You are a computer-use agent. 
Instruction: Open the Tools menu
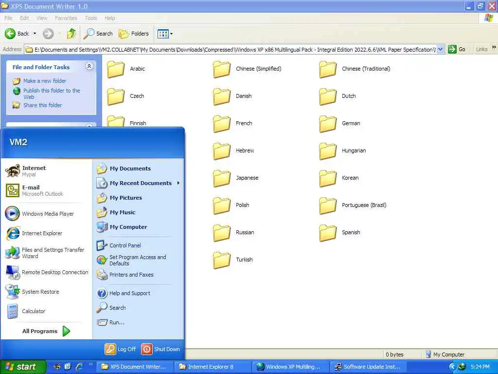(91, 18)
